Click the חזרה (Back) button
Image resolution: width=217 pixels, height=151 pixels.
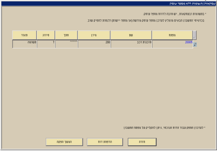coord(142,142)
